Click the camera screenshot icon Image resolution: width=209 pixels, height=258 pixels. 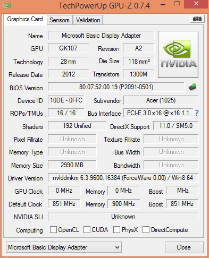197,19
